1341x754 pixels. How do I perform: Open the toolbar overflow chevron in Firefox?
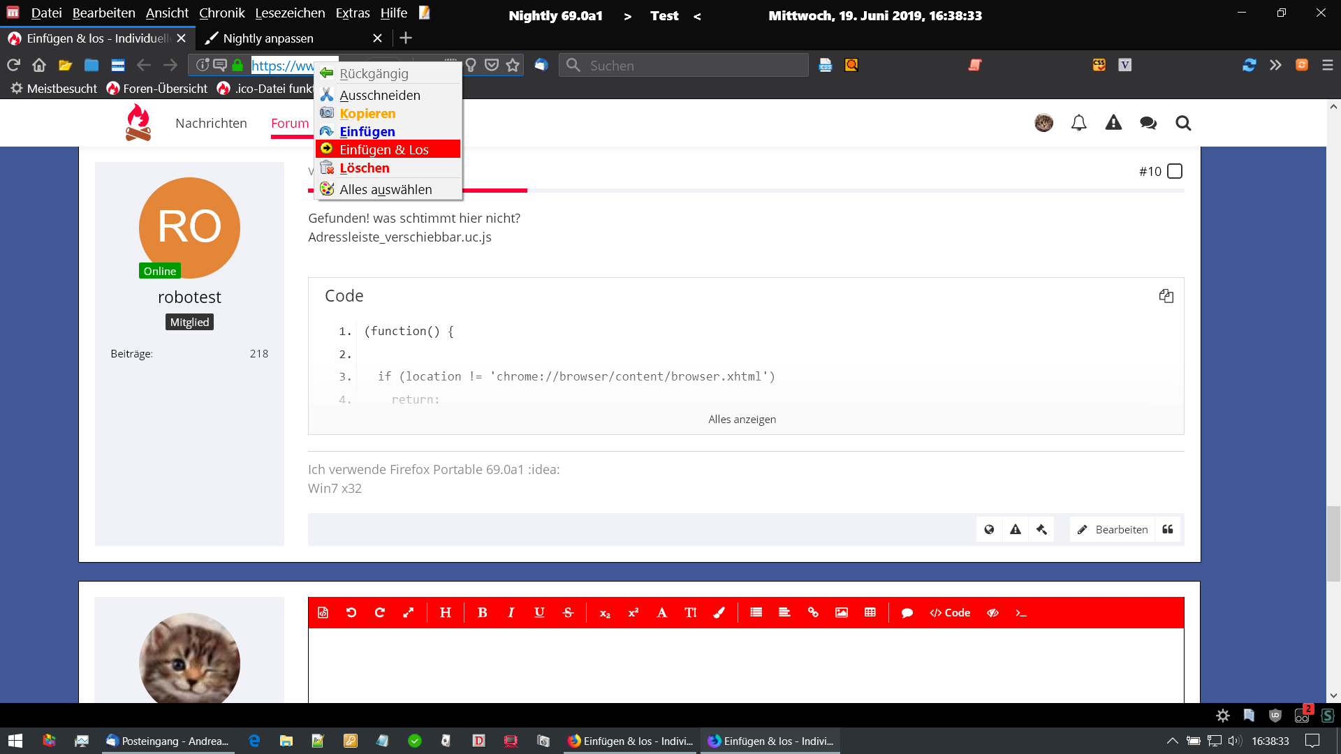pyautogui.click(x=1275, y=65)
